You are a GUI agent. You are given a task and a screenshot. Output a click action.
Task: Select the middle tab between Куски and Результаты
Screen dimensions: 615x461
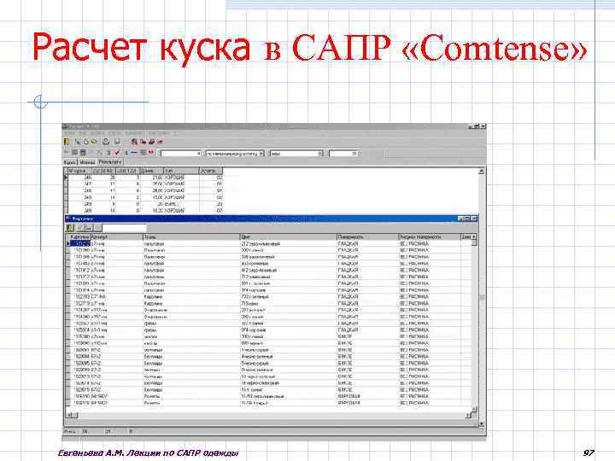pos(86,161)
